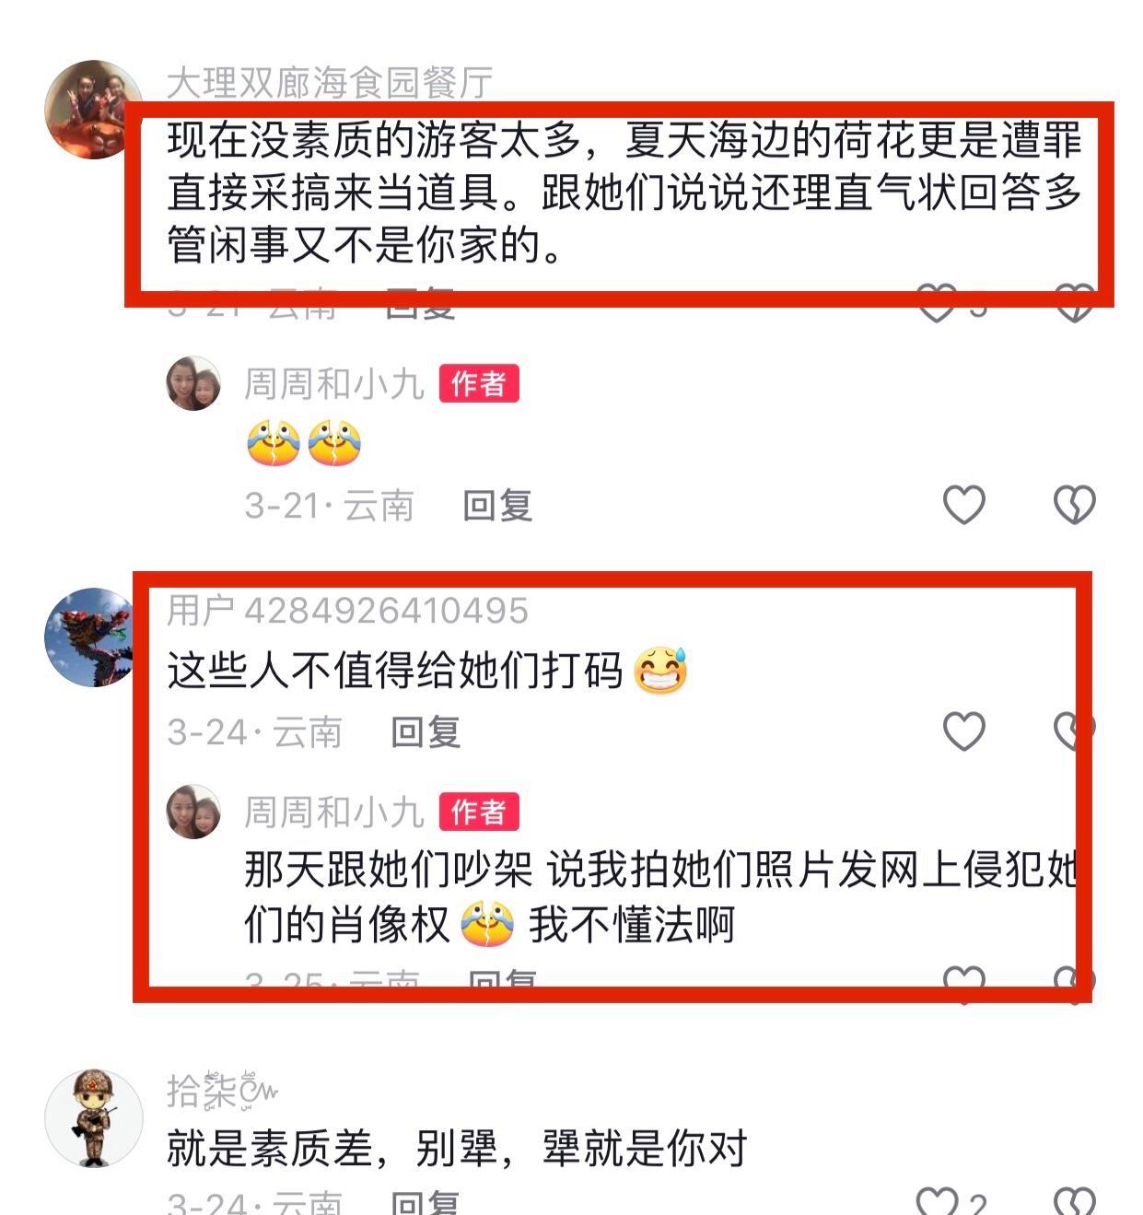Tap the 作者 badge on the 肖像权 reply
1143x1215 pixels.
[x=479, y=812]
